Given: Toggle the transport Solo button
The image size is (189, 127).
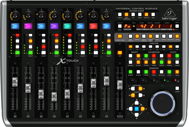Looking at the screenshot, I should coord(177,72).
